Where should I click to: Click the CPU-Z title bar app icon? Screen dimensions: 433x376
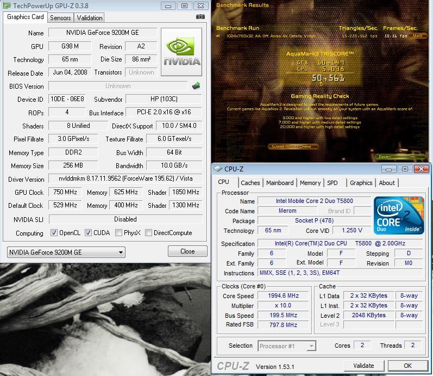point(218,169)
